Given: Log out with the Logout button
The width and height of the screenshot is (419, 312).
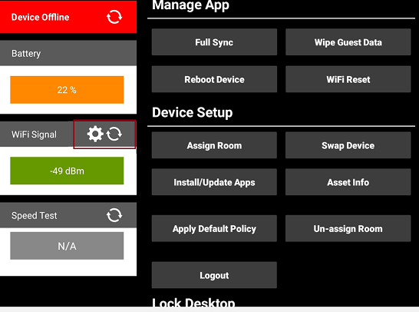Looking at the screenshot, I should click(x=214, y=275).
